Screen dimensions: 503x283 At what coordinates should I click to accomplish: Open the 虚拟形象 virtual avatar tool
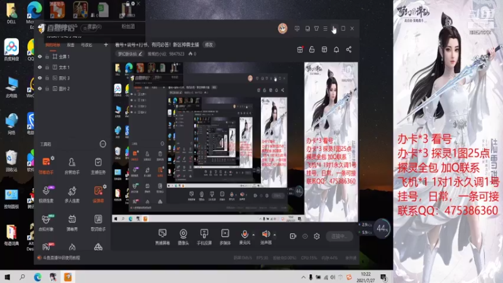pyautogui.click(x=46, y=222)
